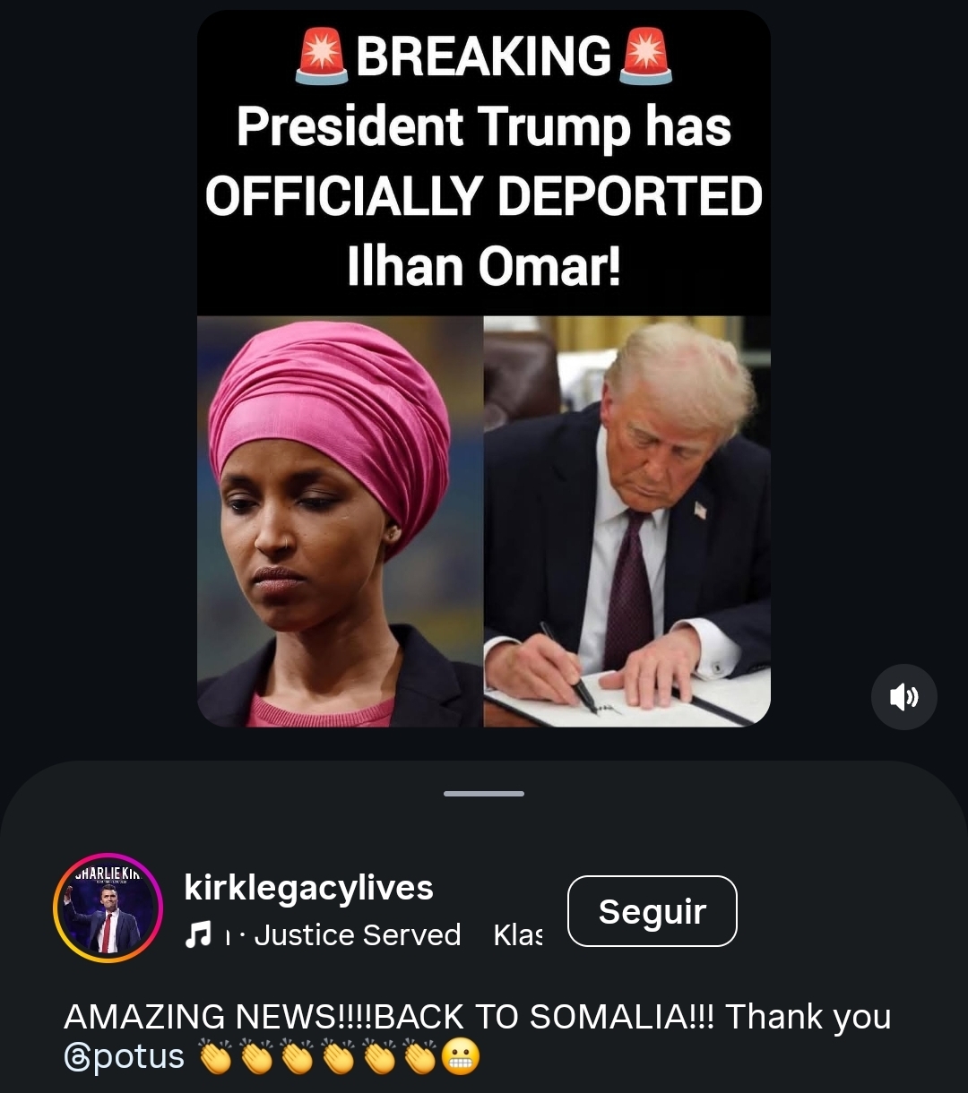968x1093 pixels.
Task: Tap the first clapping hands emoji
Action: coord(216,1058)
